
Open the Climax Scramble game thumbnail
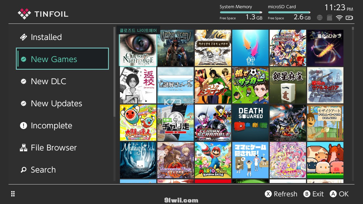[213, 123]
